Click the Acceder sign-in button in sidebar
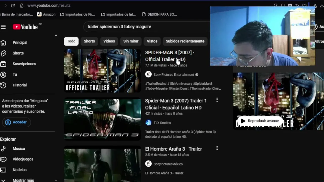Screen dimensions: 324x182 coord(16,122)
